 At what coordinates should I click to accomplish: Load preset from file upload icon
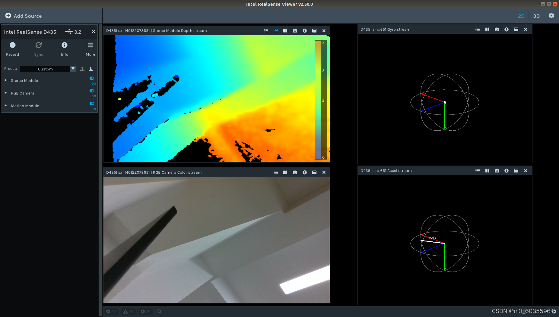point(82,69)
